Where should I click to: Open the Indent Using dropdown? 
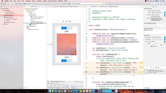158,42
